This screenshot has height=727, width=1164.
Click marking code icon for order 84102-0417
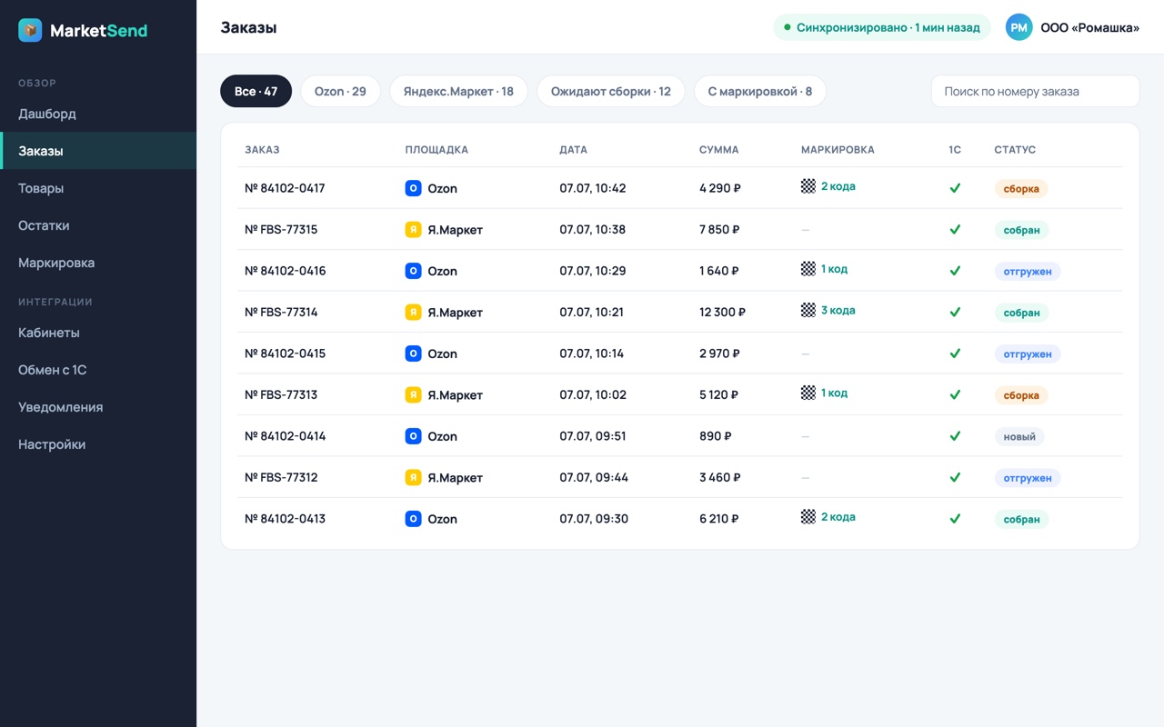point(808,186)
